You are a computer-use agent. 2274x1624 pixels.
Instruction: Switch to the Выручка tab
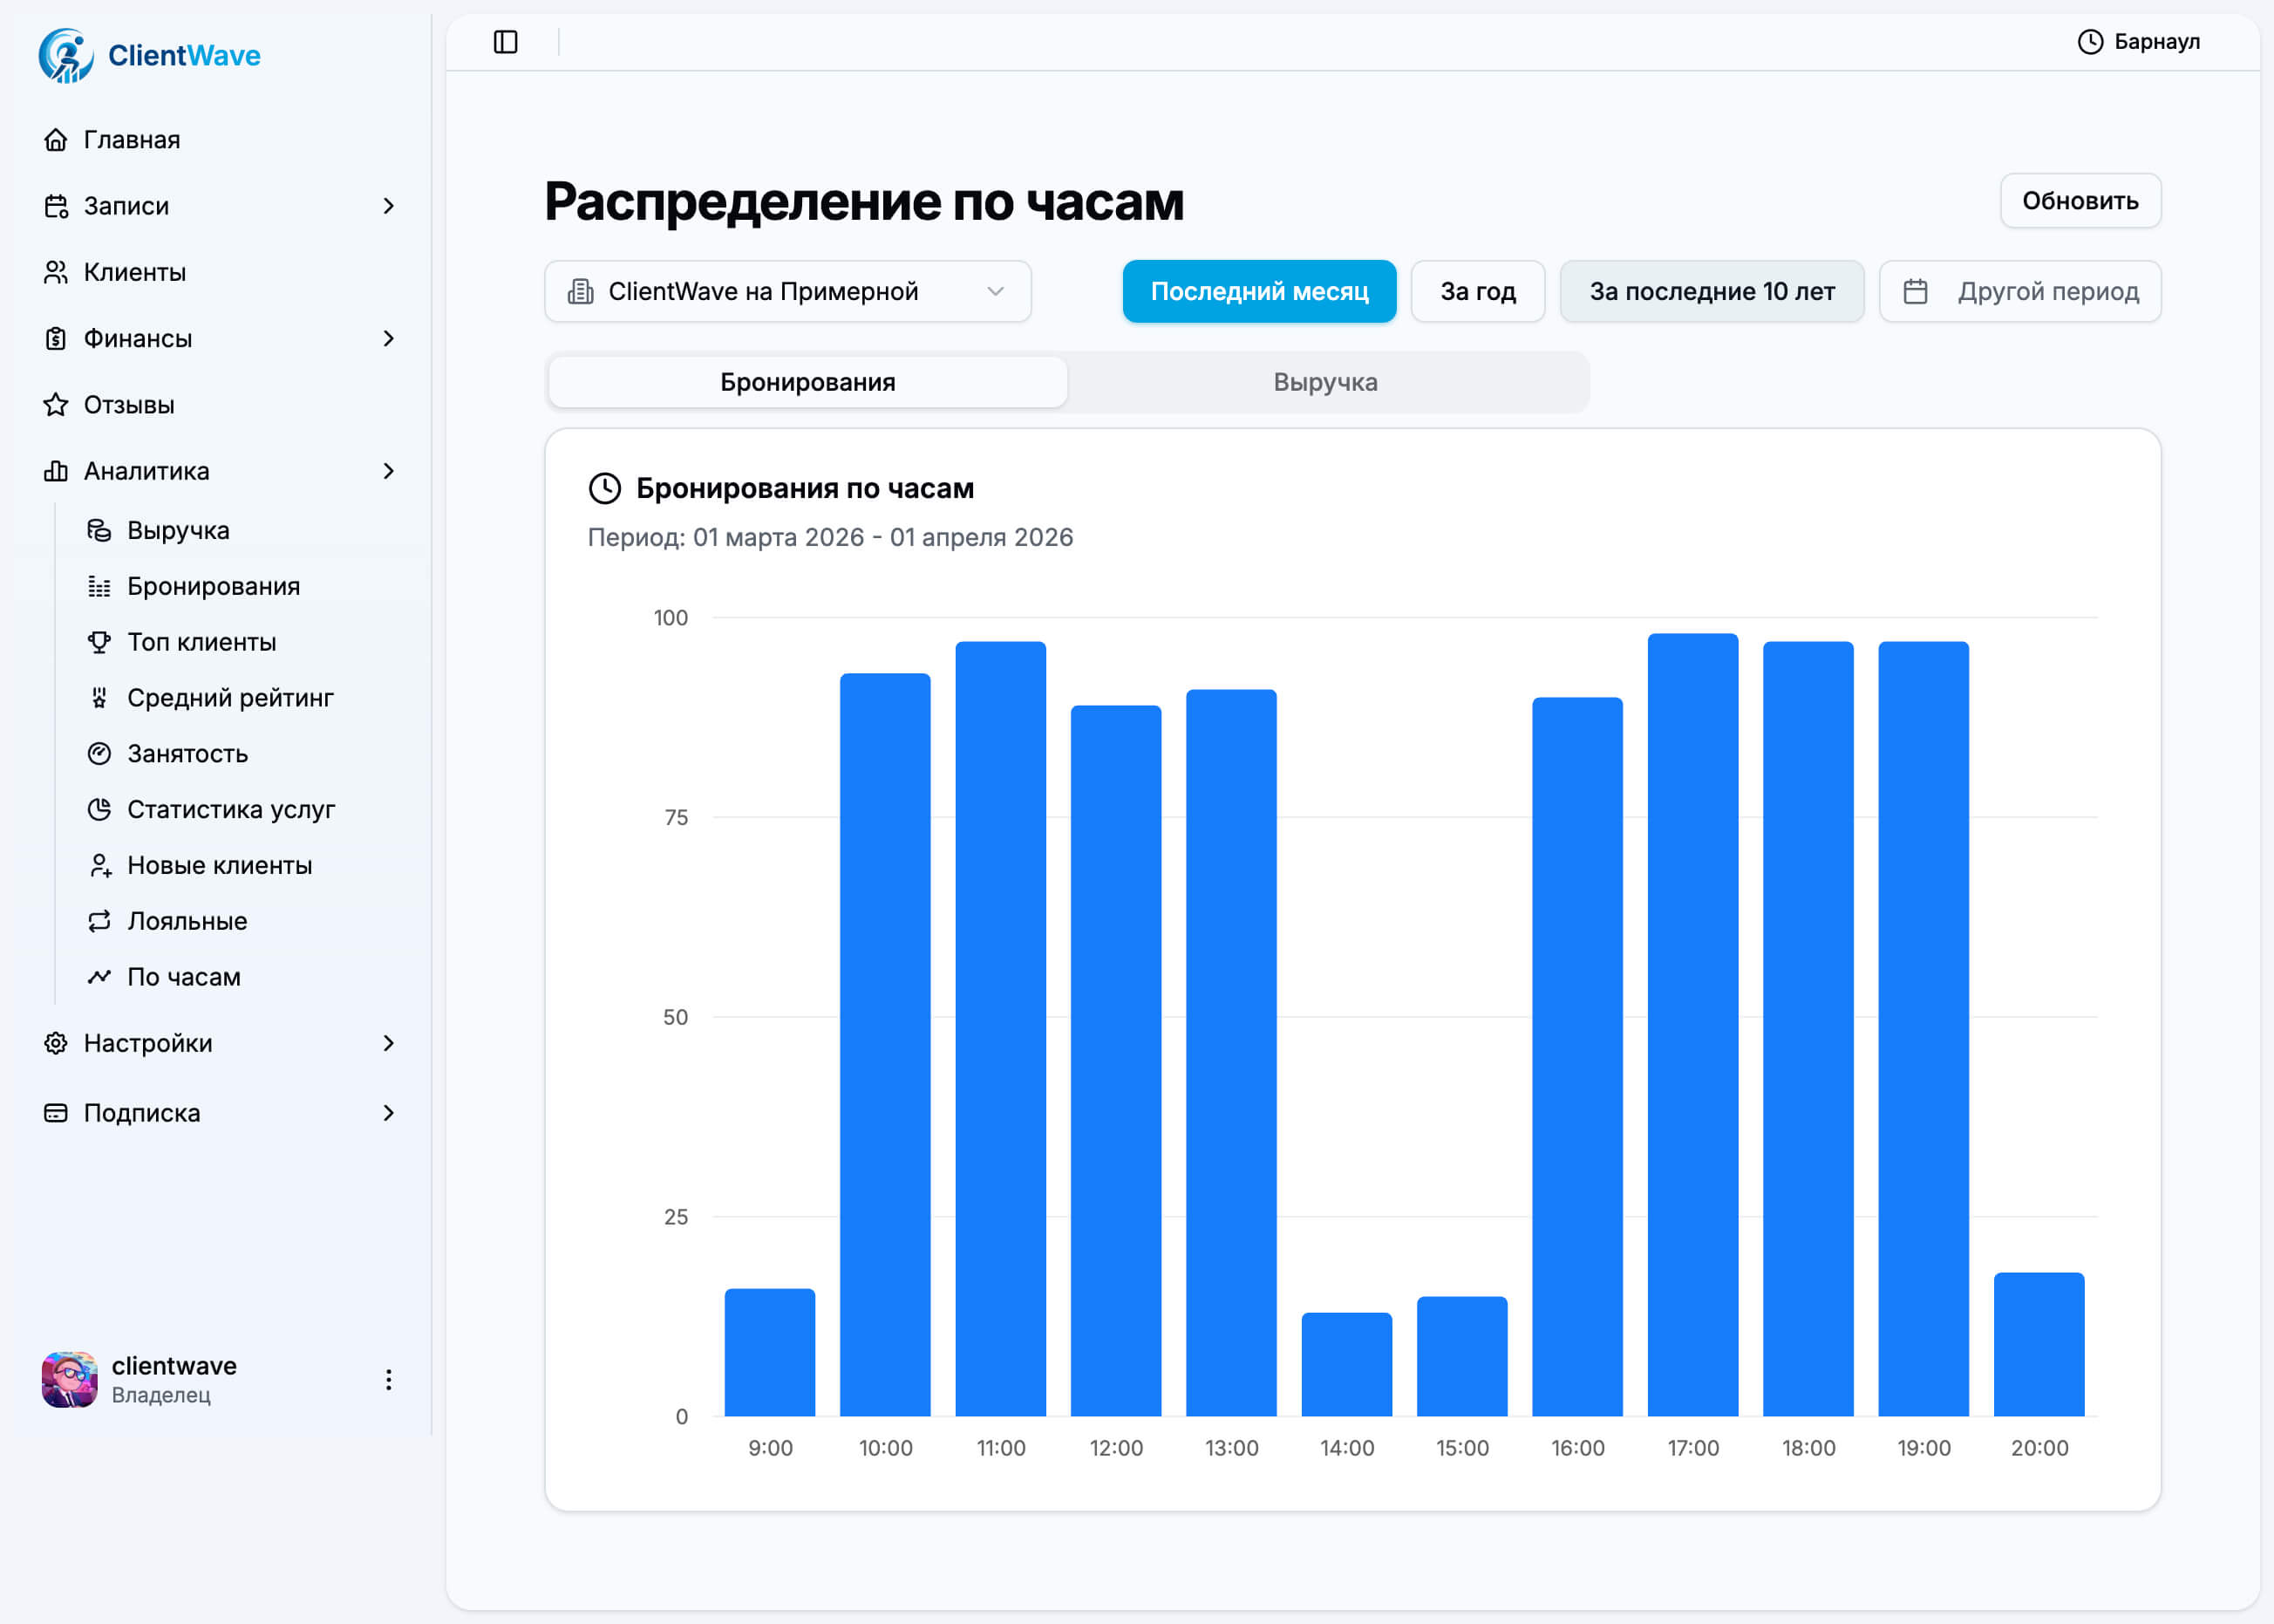1324,382
